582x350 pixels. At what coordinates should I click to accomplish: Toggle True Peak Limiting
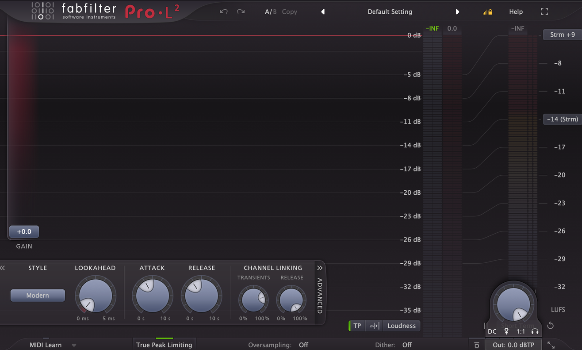tap(164, 345)
